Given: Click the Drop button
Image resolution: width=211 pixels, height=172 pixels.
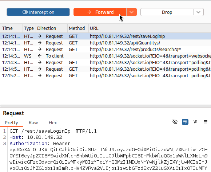Looking at the screenshot, I should [x=167, y=12].
